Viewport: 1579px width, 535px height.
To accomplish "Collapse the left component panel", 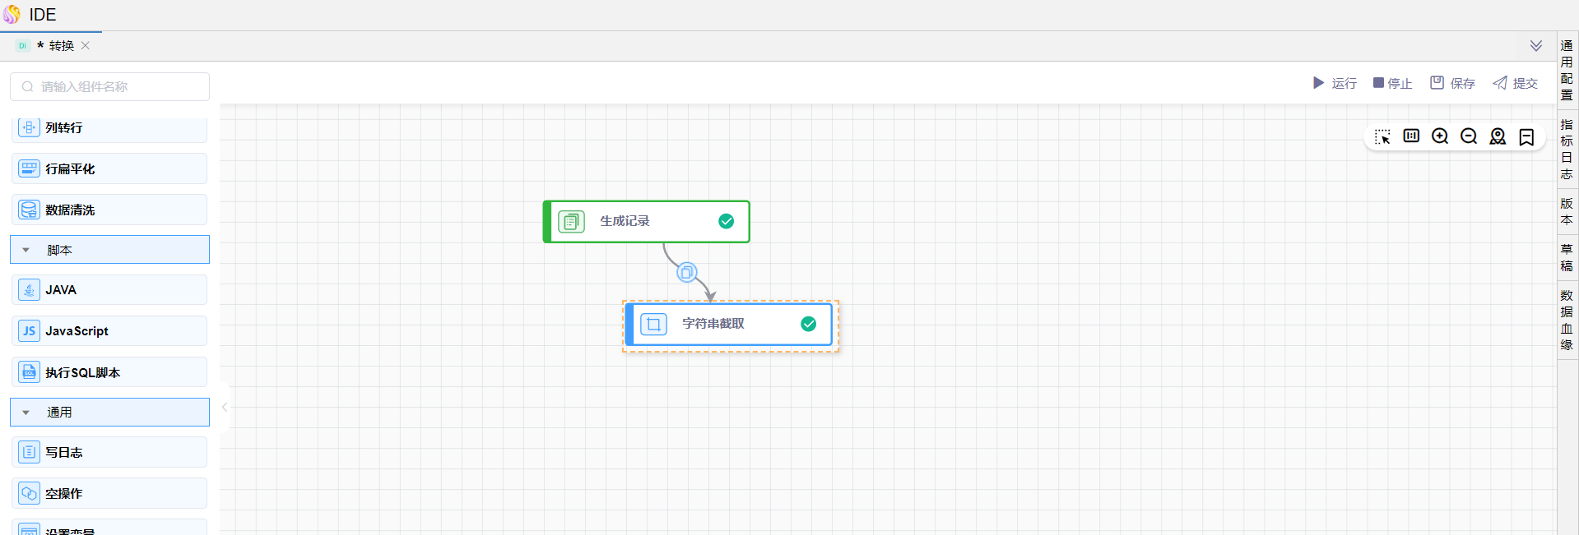I will (224, 407).
